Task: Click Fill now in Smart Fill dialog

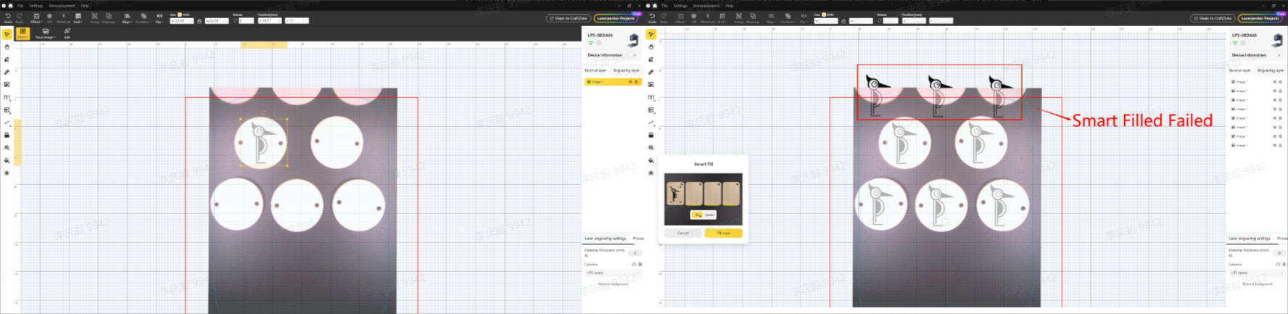Action: click(x=723, y=233)
